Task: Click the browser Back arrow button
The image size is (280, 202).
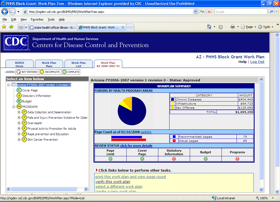Action: tap(5, 12)
